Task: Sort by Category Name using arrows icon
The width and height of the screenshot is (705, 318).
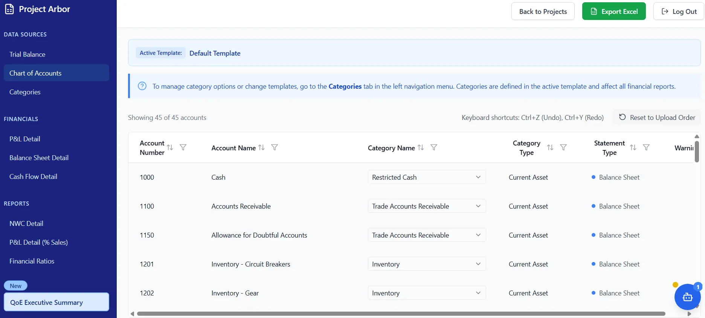Action: (421, 147)
